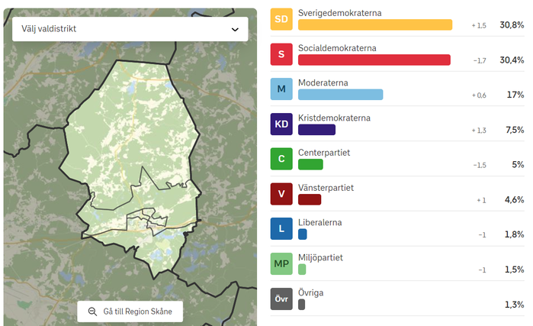This screenshot has width=533, height=326.
Task: Click the dark red Vänsterpartiet bar
Action: click(x=310, y=199)
